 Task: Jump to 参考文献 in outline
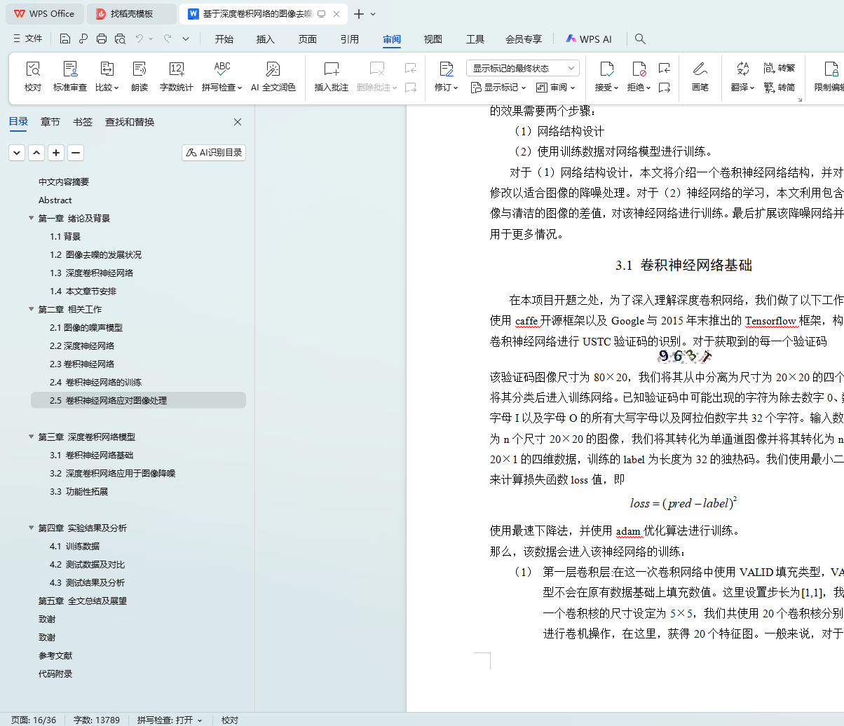(55, 655)
